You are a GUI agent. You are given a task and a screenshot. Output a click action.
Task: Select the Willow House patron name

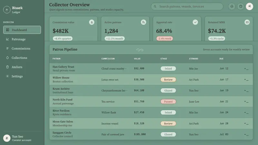(61, 78)
